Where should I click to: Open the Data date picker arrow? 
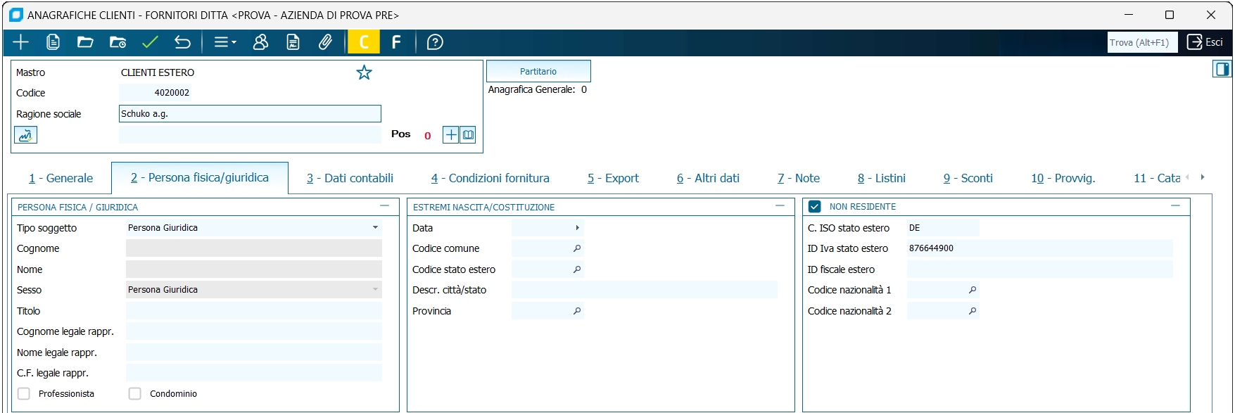(x=577, y=227)
